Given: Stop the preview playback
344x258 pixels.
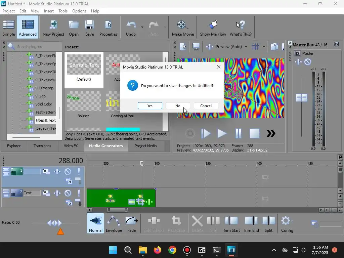Looking at the screenshot, I should pyautogui.click(x=255, y=133).
